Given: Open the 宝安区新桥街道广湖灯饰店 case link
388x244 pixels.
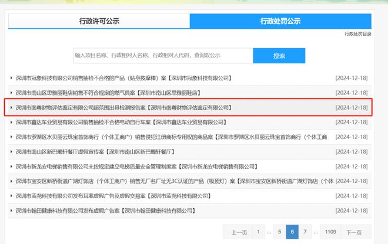Looking at the screenshot, I should click(x=175, y=181).
